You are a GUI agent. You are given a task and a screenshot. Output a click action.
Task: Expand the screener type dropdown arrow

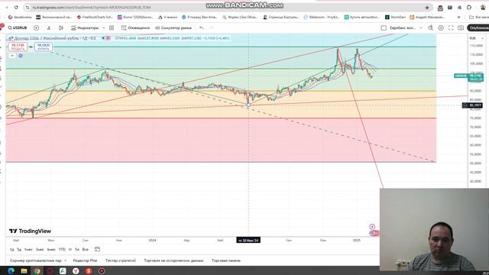pos(65,260)
